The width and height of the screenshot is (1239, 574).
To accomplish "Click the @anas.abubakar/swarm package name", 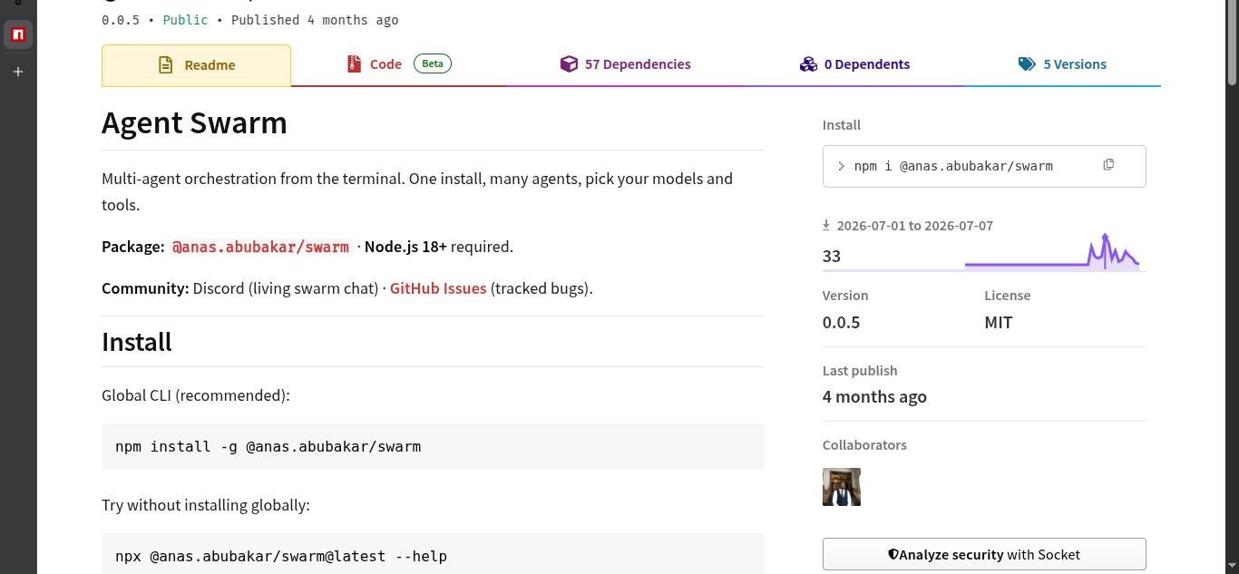I will [260, 247].
